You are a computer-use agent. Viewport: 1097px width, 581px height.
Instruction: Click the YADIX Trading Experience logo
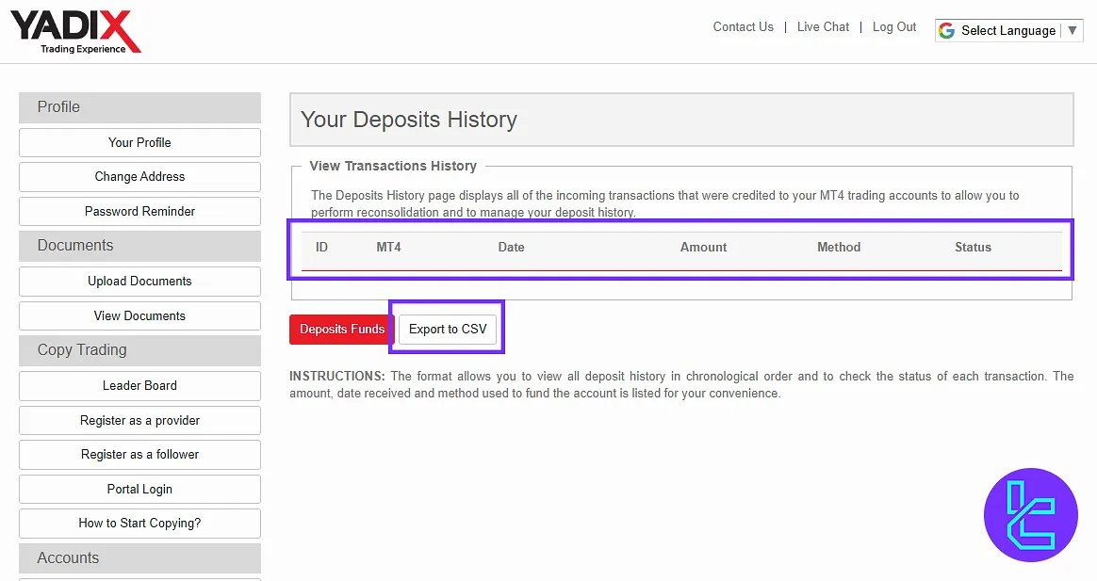pyautogui.click(x=75, y=32)
